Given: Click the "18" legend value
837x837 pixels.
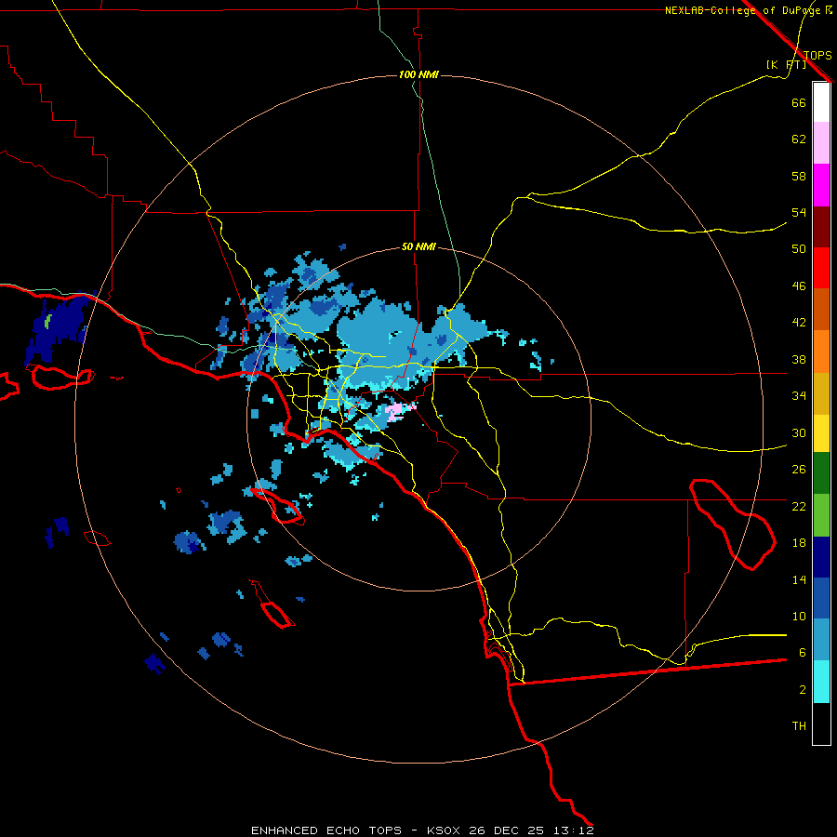Looking at the screenshot, I should coord(799,543).
